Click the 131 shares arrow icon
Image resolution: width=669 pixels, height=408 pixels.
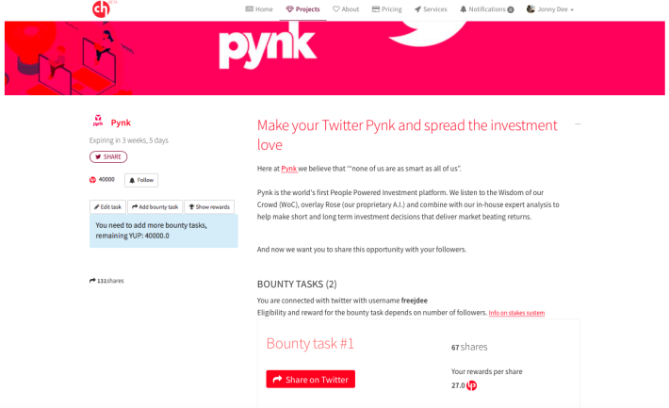[92, 281]
